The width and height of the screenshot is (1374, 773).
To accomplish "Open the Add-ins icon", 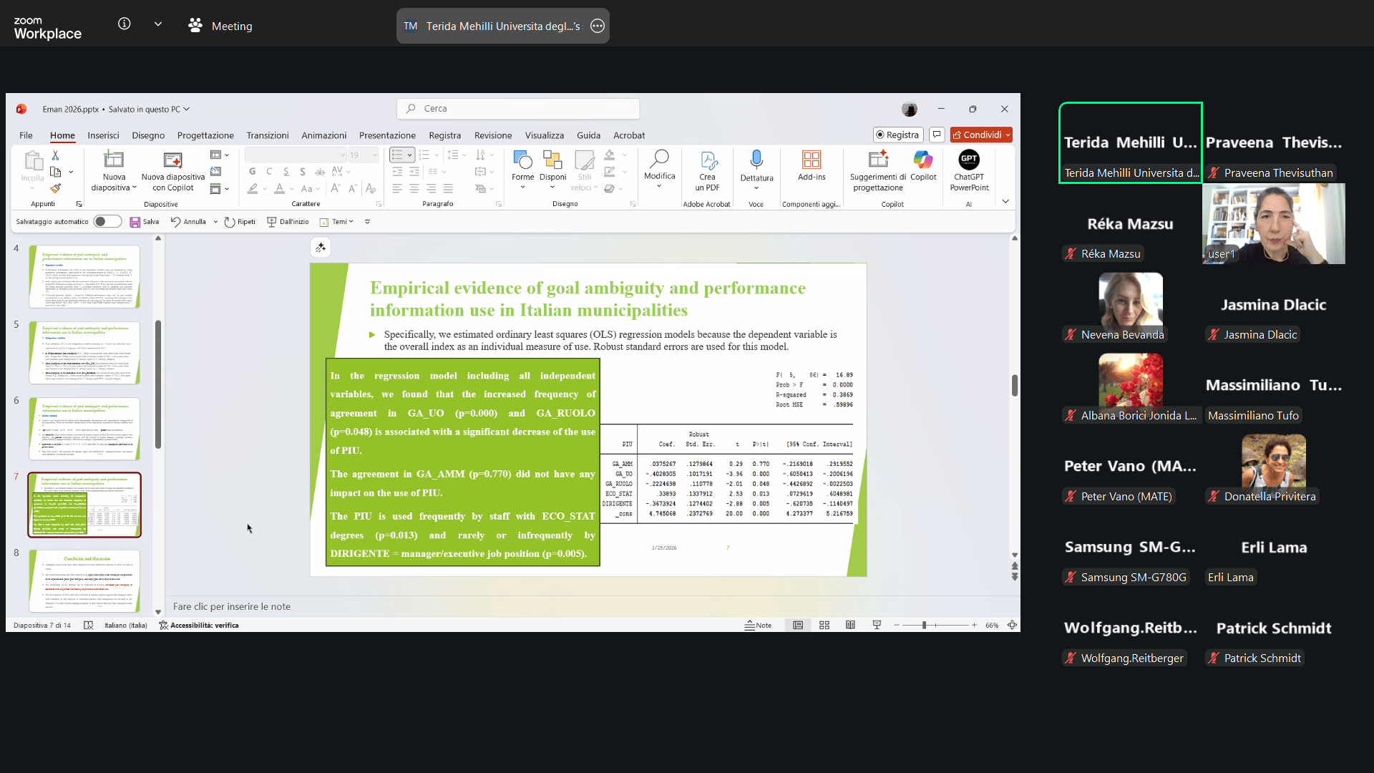I will coord(812,160).
